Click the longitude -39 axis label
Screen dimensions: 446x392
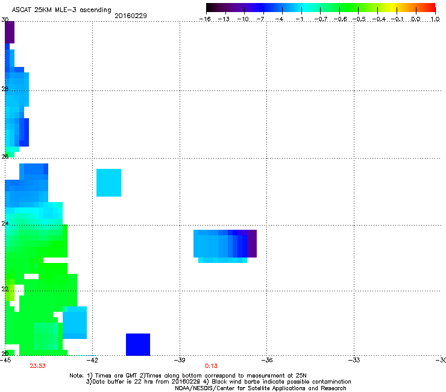pyautogui.click(x=180, y=360)
